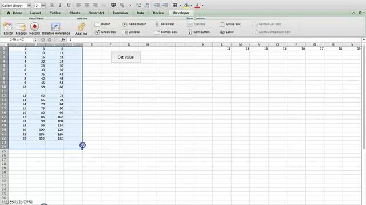Viewport: 366px width, 205px height.
Task: Select row 27 header
Action: pyautogui.click(x=4, y=159)
